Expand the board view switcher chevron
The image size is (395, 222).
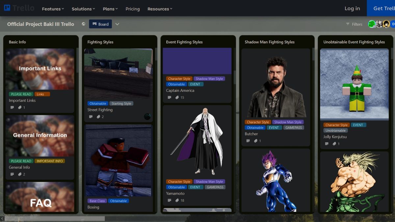(117, 24)
